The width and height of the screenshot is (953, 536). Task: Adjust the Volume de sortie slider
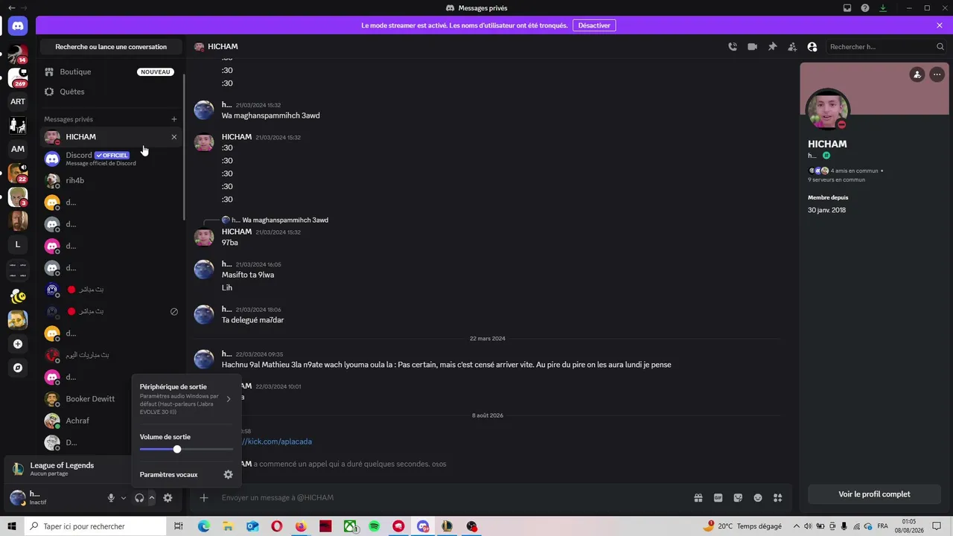point(186,449)
